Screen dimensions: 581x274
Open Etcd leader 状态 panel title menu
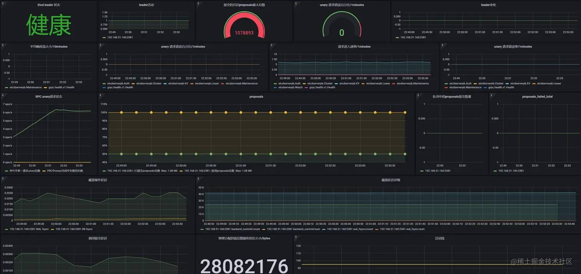[x=50, y=5]
